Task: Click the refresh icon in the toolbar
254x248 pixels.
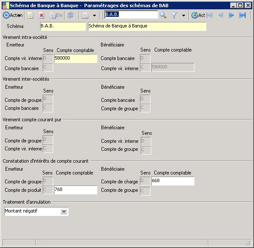Action: (x=71, y=15)
